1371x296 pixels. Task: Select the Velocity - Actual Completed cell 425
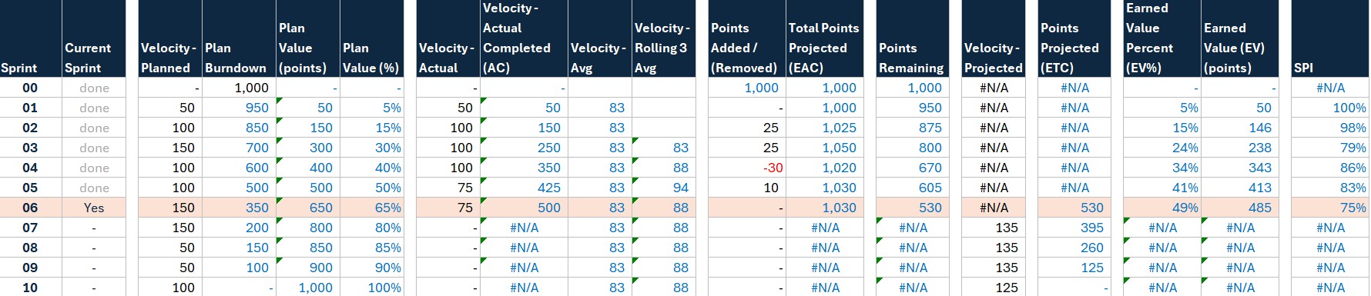(524, 188)
